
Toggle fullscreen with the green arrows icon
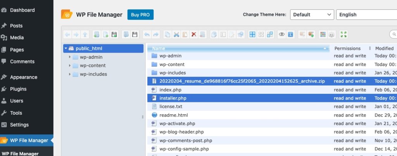(343, 34)
